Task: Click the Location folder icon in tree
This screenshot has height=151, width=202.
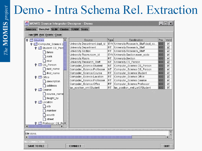Action: [40, 102]
